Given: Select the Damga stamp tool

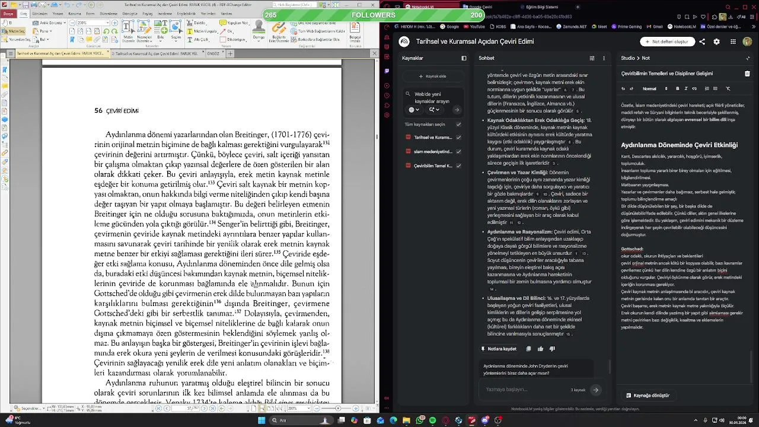Looking at the screenshot, I should pos(259,31).
